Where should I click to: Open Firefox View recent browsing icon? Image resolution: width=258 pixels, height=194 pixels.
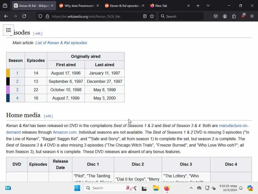[5, 6]
